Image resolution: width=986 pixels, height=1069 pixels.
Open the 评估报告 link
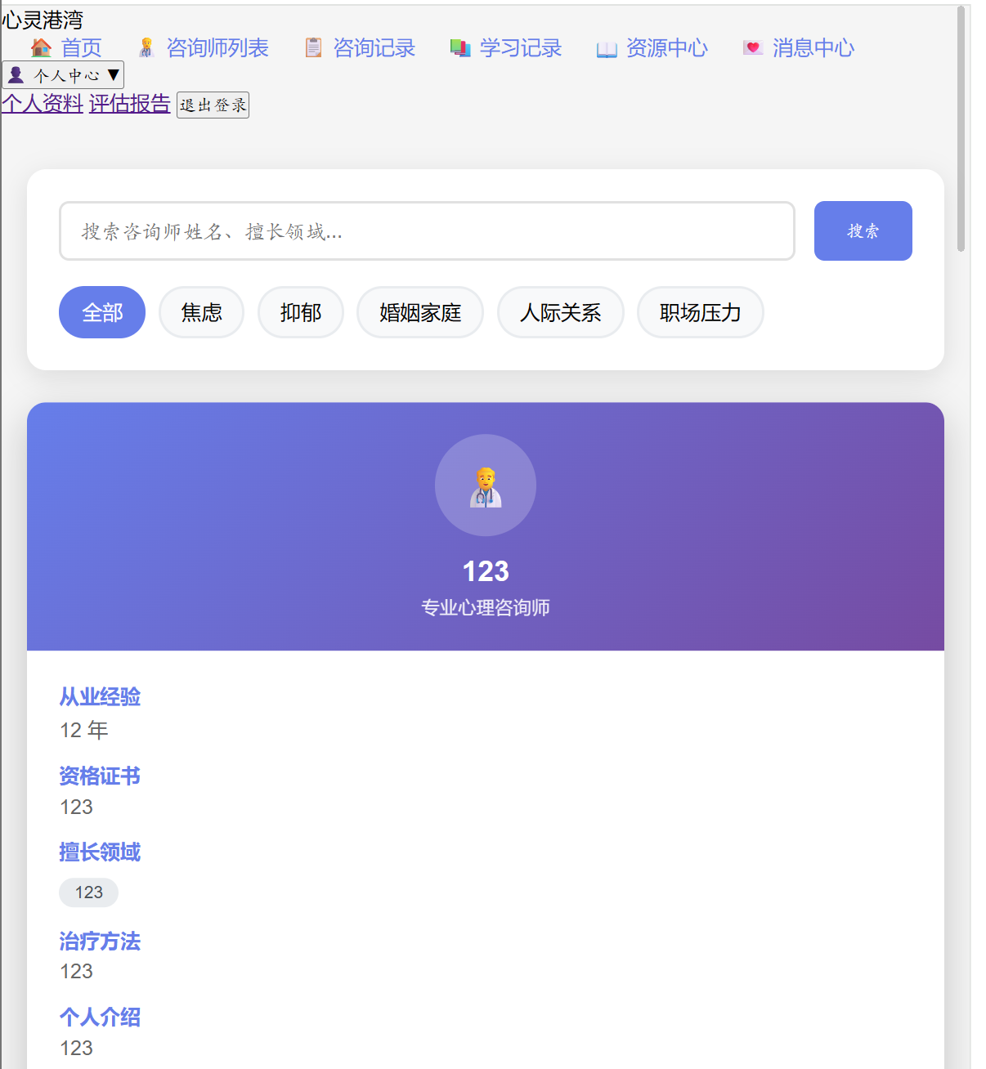coord(129,105)
